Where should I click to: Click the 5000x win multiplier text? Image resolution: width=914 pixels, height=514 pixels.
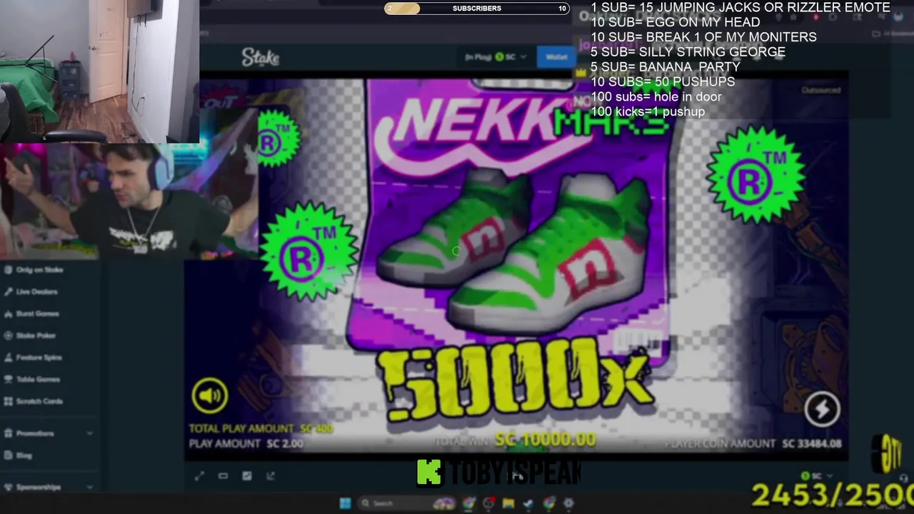click(x=514, y=380)
